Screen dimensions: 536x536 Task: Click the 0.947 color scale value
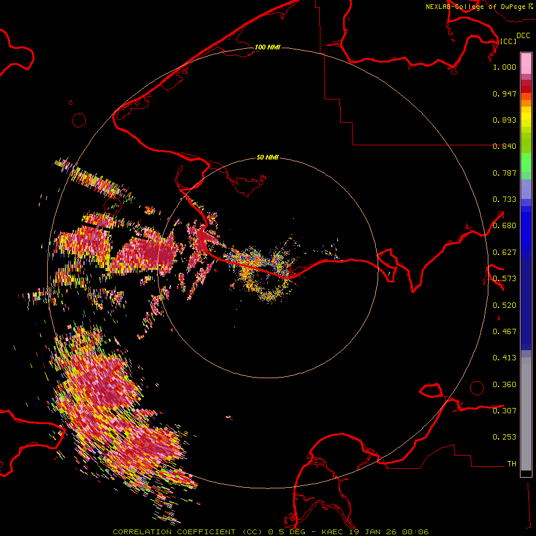tap(504, 94)
